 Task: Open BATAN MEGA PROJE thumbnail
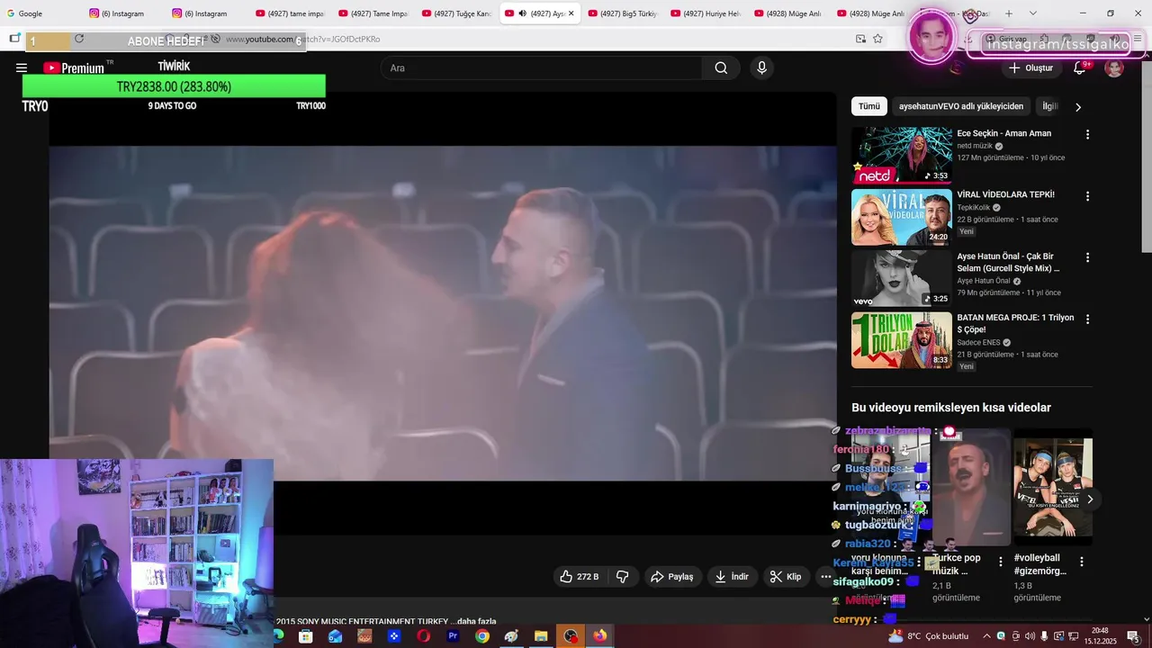(901, 340)
